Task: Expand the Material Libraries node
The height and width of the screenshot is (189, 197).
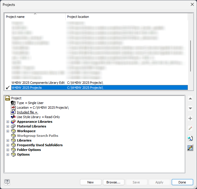Action: click(8, 126)
